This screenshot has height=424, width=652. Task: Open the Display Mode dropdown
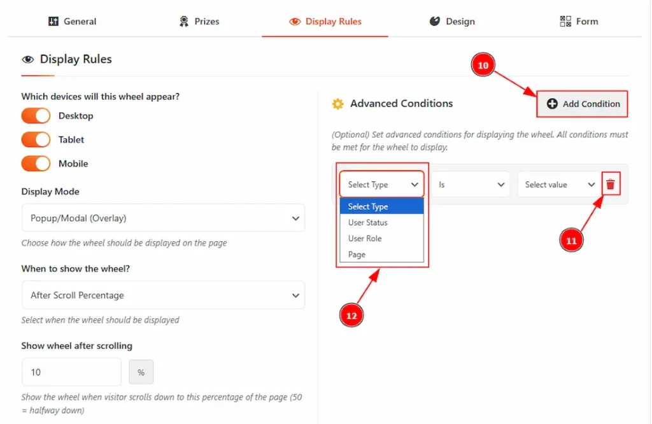coord(163,218)
